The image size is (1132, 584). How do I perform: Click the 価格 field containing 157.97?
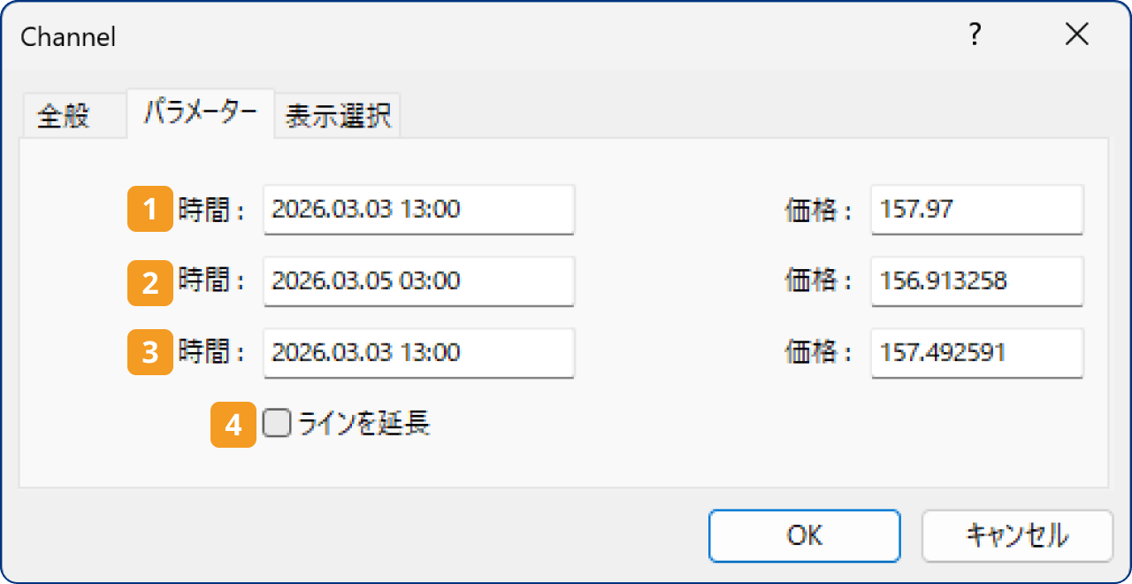[976, 210]
